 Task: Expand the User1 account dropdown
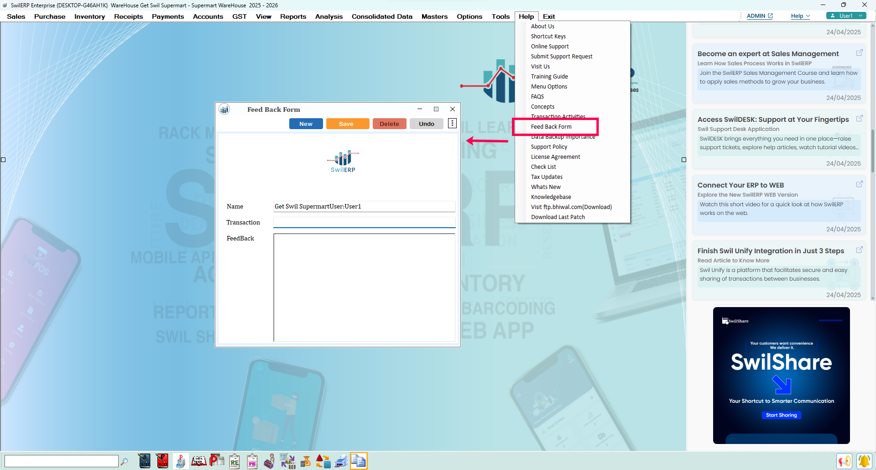pyautogui.click(x=846, y=16)
